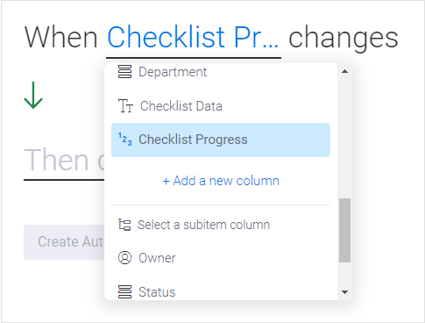Click the Checklist Data text icon
425x323 pixels.
[x=125, y=106]
